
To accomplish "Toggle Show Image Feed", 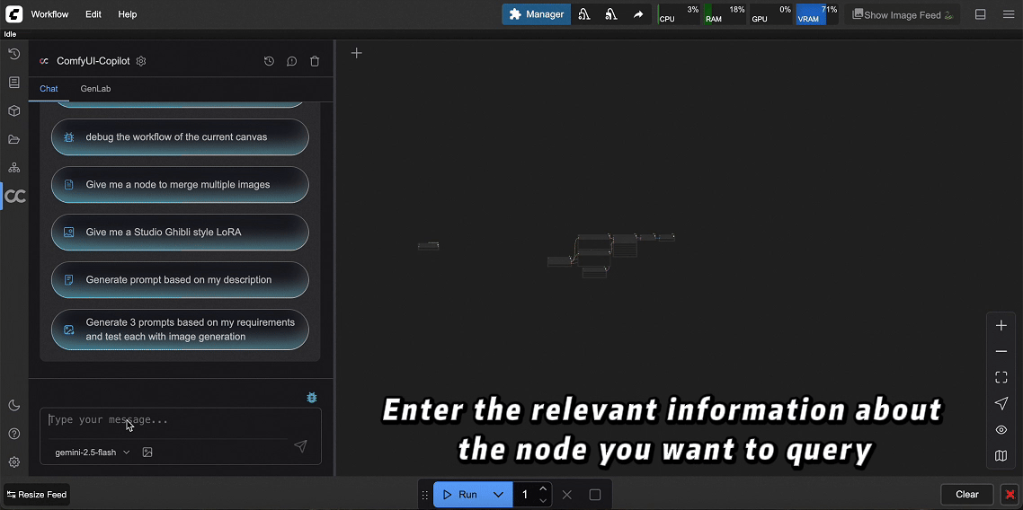I will (903, 14).
